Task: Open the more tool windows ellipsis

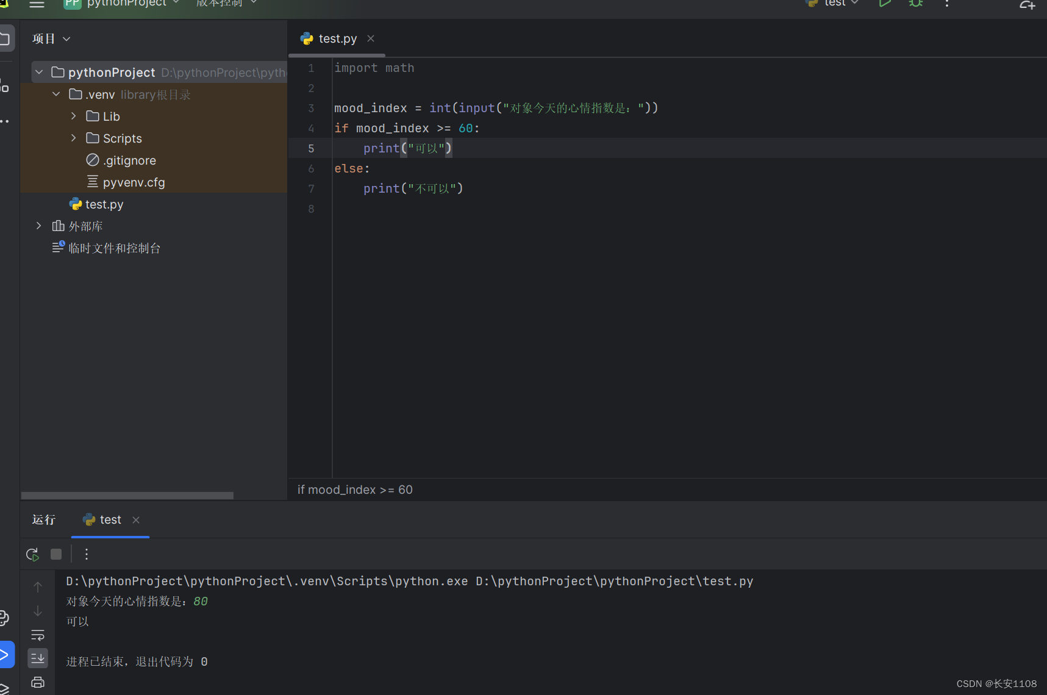Action: pyautogui.click(x=4, y=122)
